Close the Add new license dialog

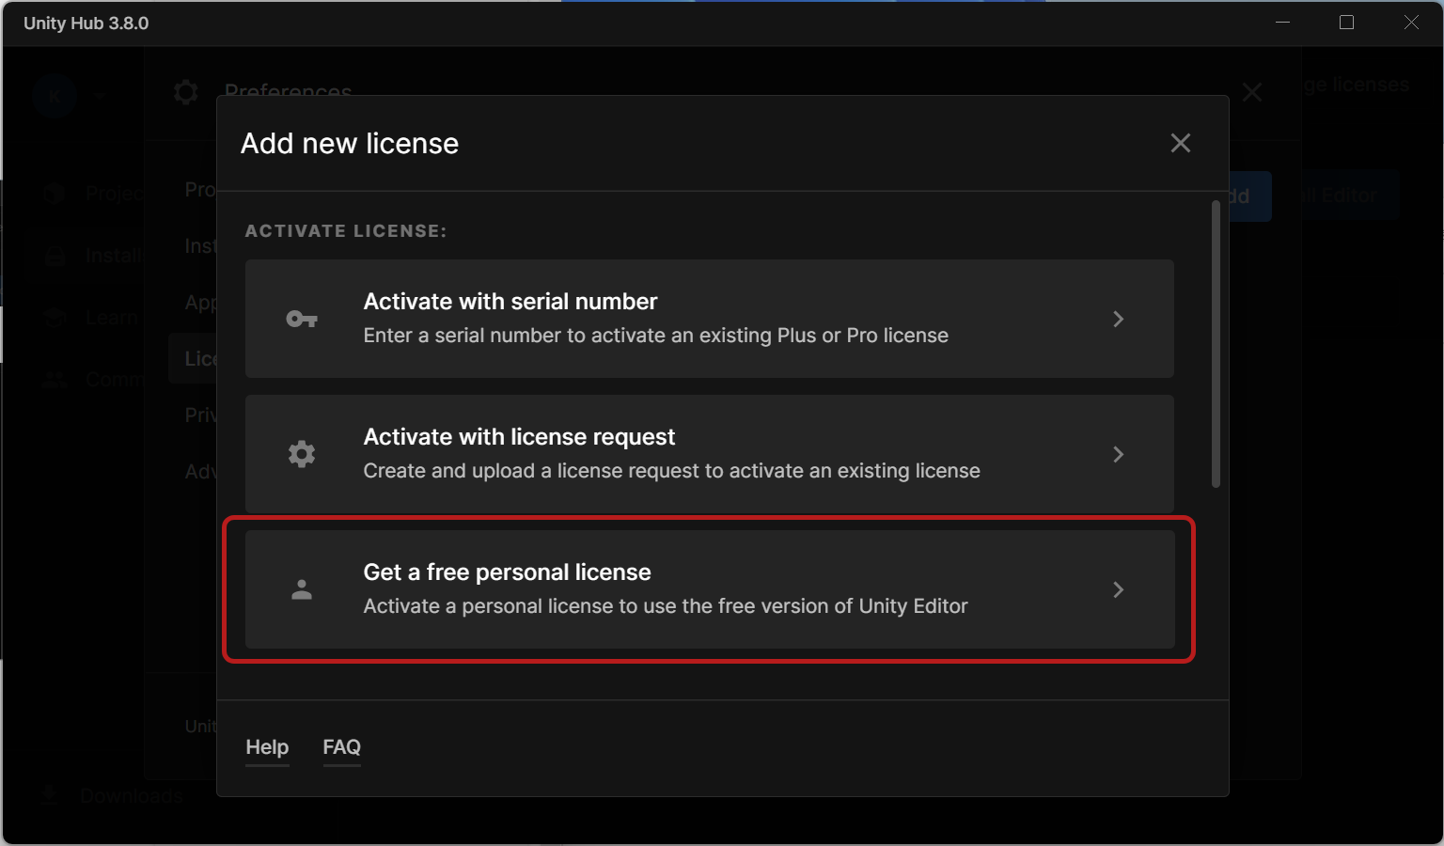tap(1181, 143)
